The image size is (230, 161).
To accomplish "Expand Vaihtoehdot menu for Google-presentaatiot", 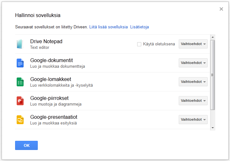I will [x=193, y=120].
